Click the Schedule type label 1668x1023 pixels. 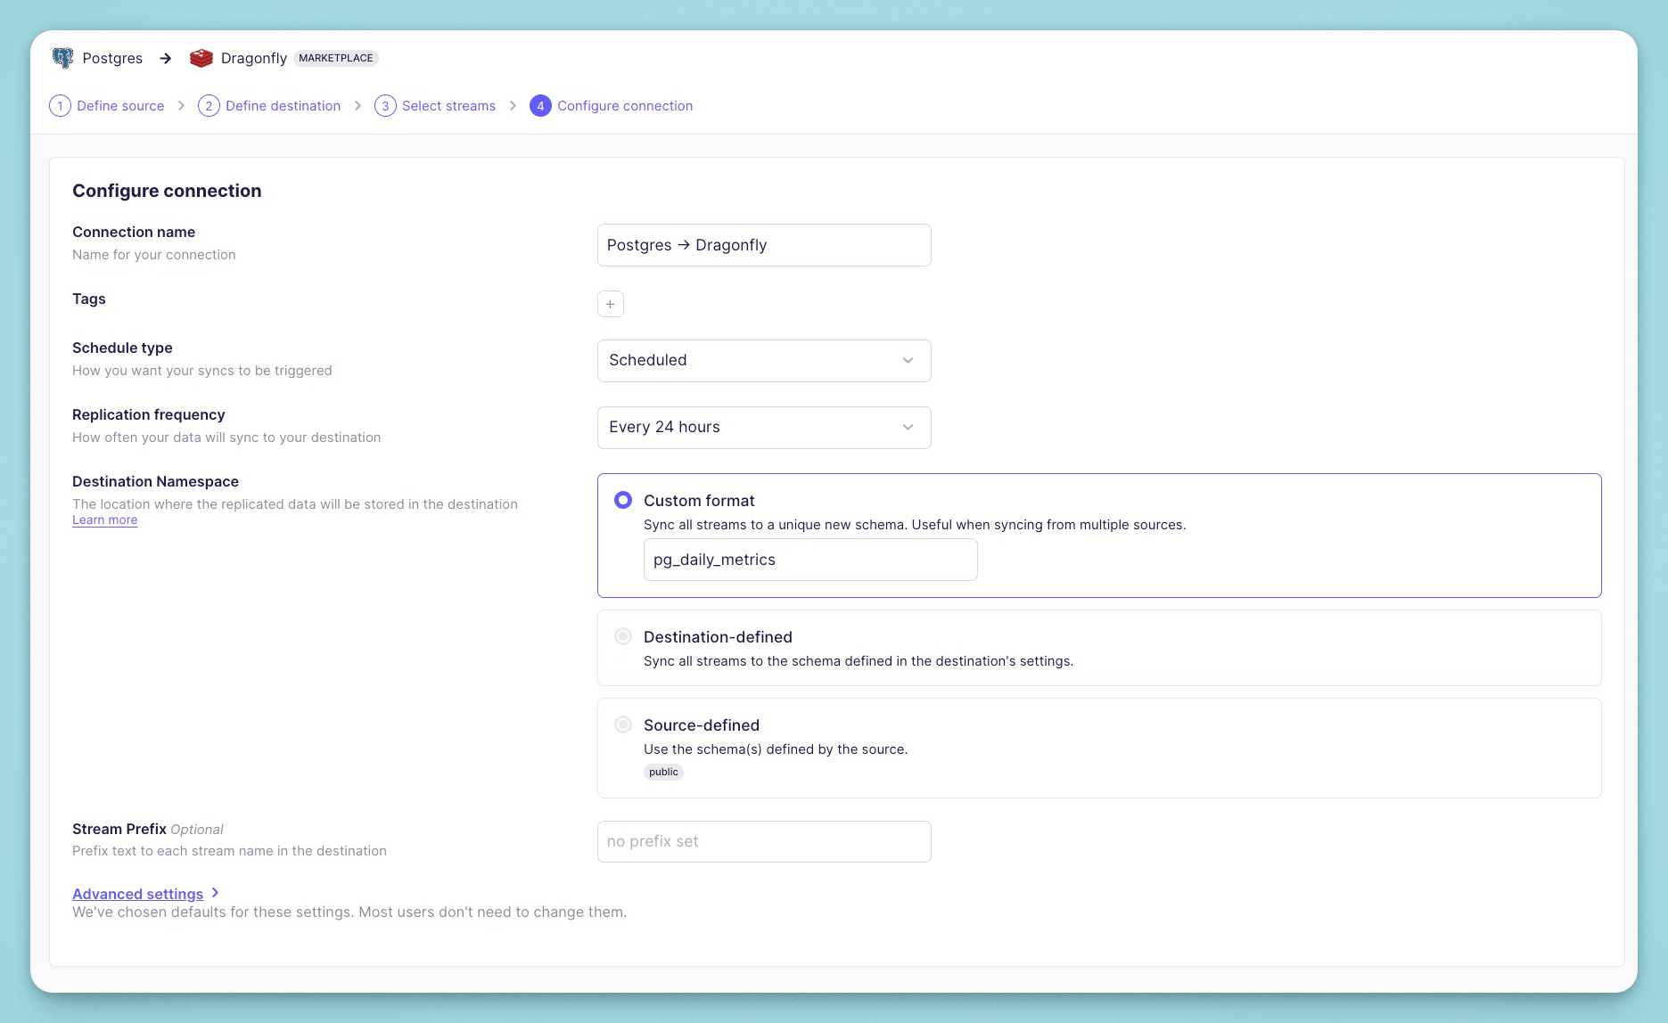coord(122,348)
